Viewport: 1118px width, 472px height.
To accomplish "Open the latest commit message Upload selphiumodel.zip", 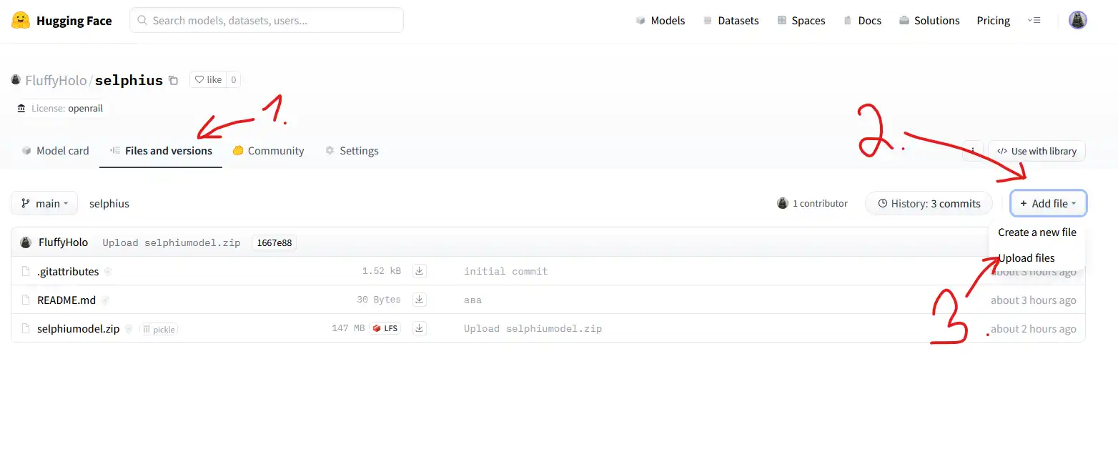I will coord(172,242).
